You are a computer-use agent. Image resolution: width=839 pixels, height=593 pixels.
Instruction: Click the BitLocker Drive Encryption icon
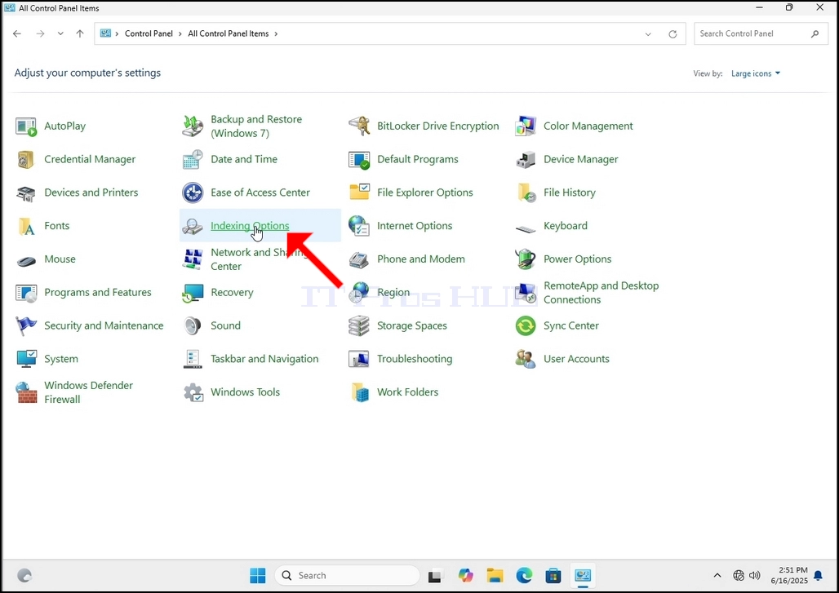pyautogui.click(x=359, y=126)
